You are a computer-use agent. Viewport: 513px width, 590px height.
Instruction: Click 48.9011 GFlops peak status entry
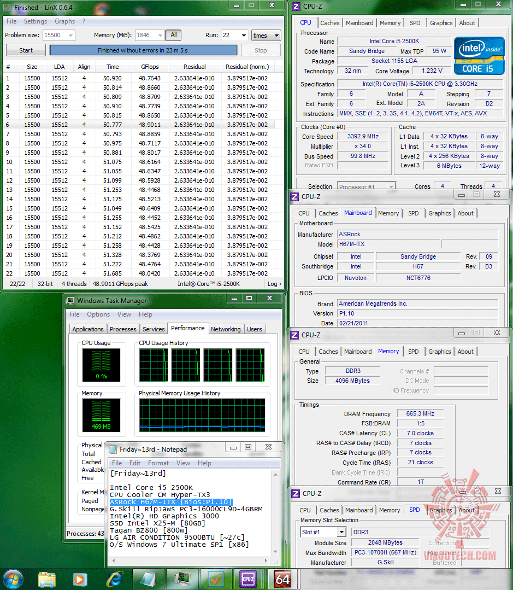pyautogui.click(x=120, y=284)
